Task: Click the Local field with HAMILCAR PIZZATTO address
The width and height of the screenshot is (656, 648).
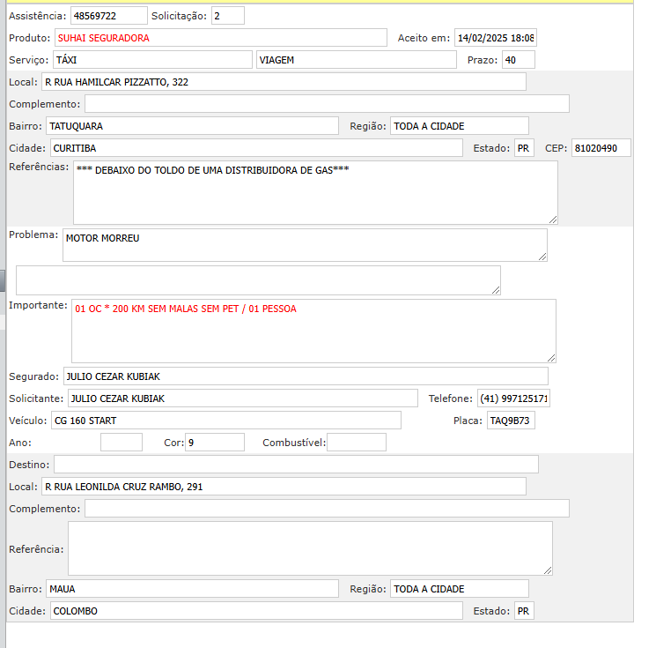Action: [284, 82]
